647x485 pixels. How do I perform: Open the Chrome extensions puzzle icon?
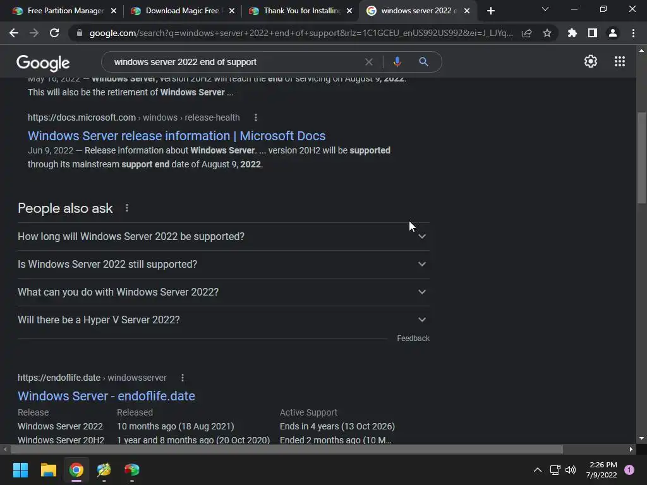(572, 33)
